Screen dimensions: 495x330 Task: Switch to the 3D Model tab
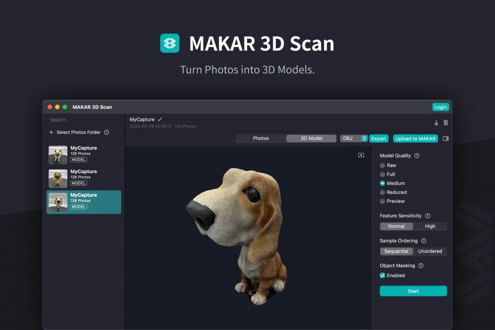pos(311,139)
